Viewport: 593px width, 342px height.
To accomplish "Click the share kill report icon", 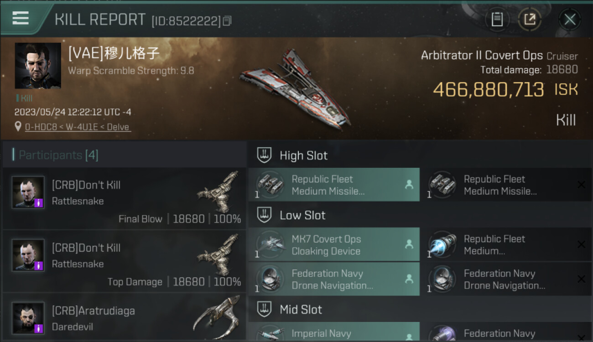I will [530, 20].
